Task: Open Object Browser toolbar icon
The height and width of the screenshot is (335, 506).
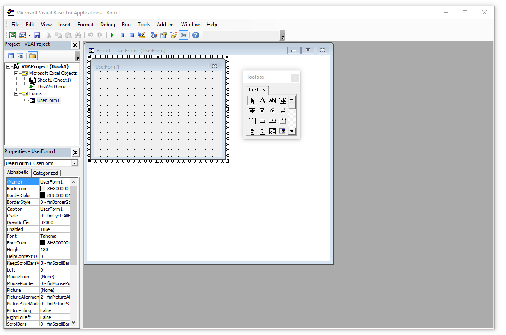Action: coord(174,35)
